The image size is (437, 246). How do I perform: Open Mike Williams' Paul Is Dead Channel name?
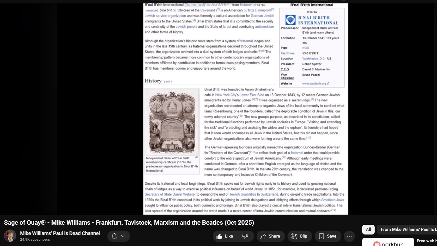60,233
